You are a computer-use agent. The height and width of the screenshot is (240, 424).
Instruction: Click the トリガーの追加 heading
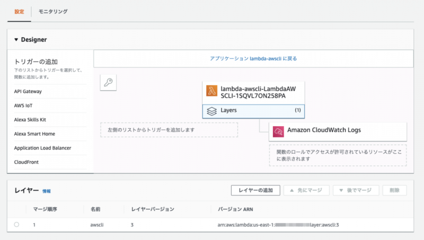[x=36, y=62]
